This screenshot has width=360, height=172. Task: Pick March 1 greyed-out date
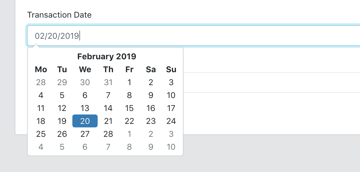coord(129,134)
